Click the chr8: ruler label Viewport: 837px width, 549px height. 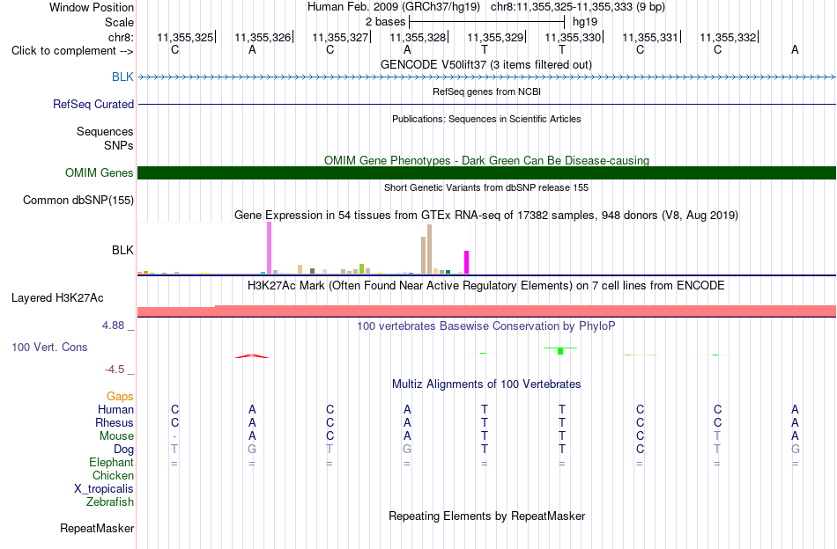point(121,37)
